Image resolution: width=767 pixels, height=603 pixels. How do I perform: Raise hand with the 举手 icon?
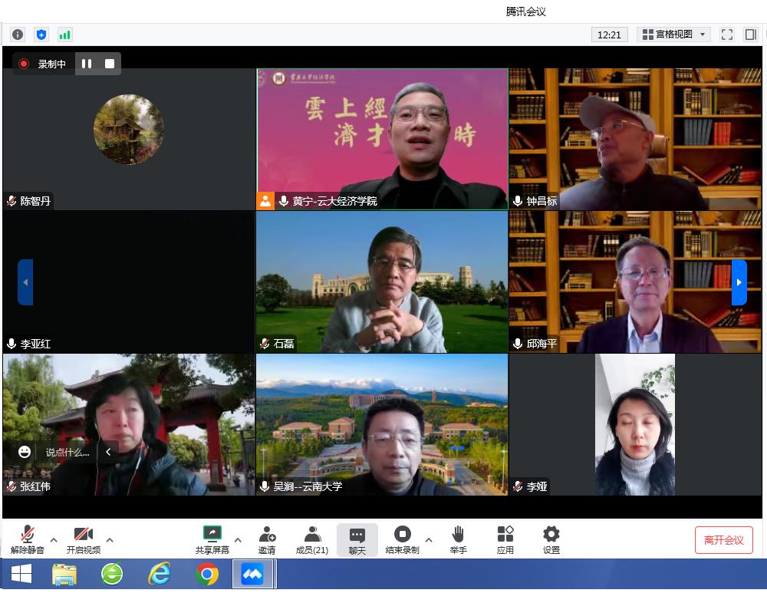click(x=458, y=540)
